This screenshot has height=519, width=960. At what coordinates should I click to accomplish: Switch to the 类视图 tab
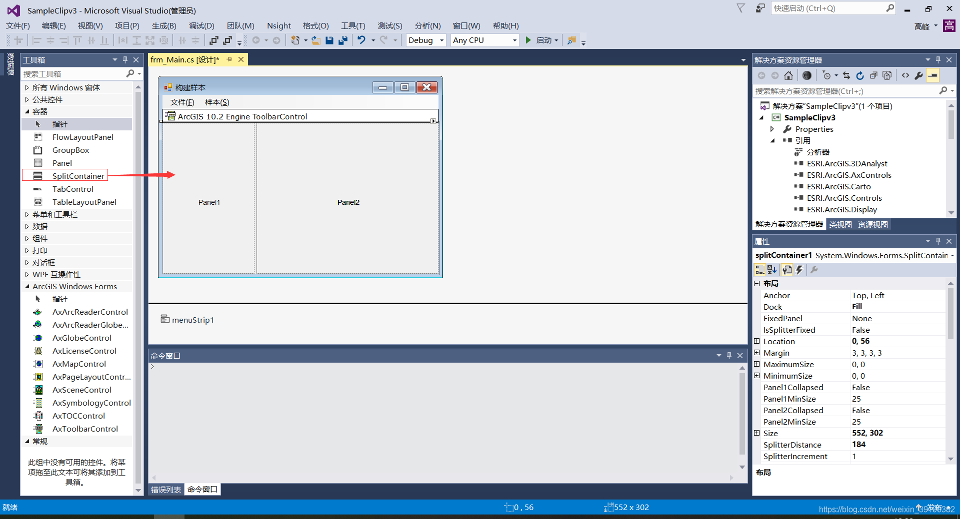pyautogui.click(x=840, y=224)
